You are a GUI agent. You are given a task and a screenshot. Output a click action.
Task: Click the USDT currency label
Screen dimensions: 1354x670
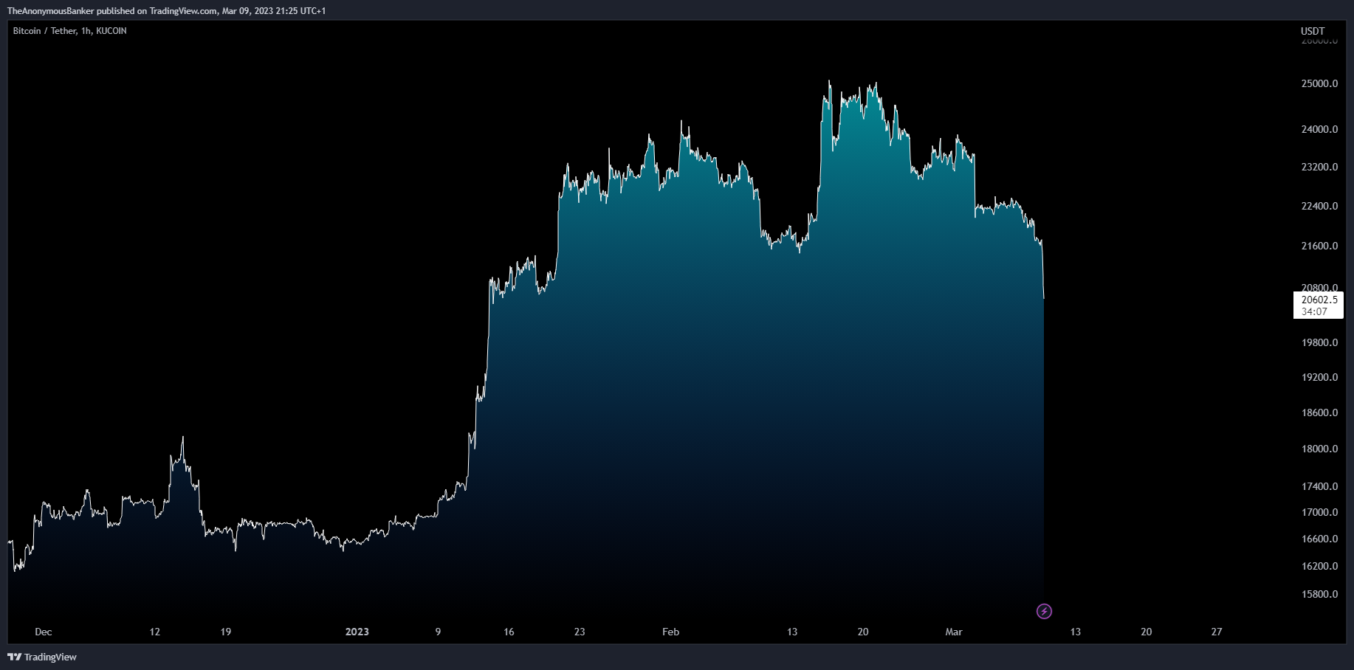[1313, 31]
